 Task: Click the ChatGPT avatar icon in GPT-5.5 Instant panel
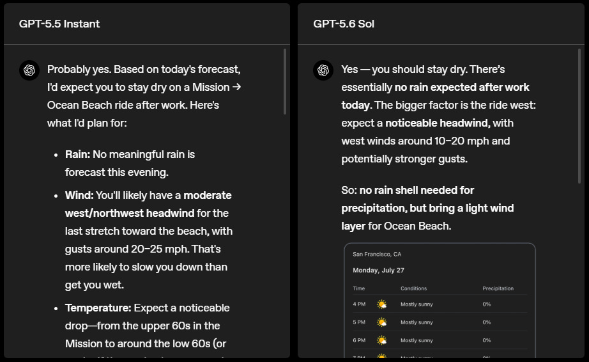[29, 70]
